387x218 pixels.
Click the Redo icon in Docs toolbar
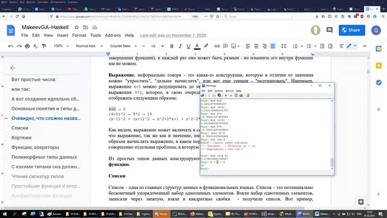(19, 46)
